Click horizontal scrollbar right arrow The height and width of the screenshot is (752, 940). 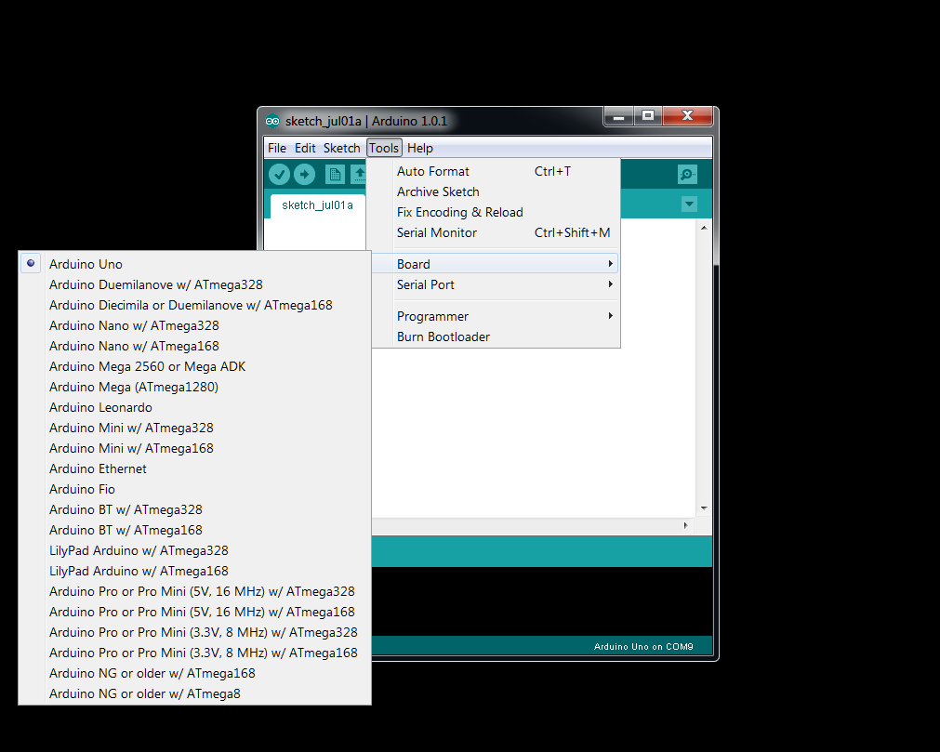click(x=686, y=525)
